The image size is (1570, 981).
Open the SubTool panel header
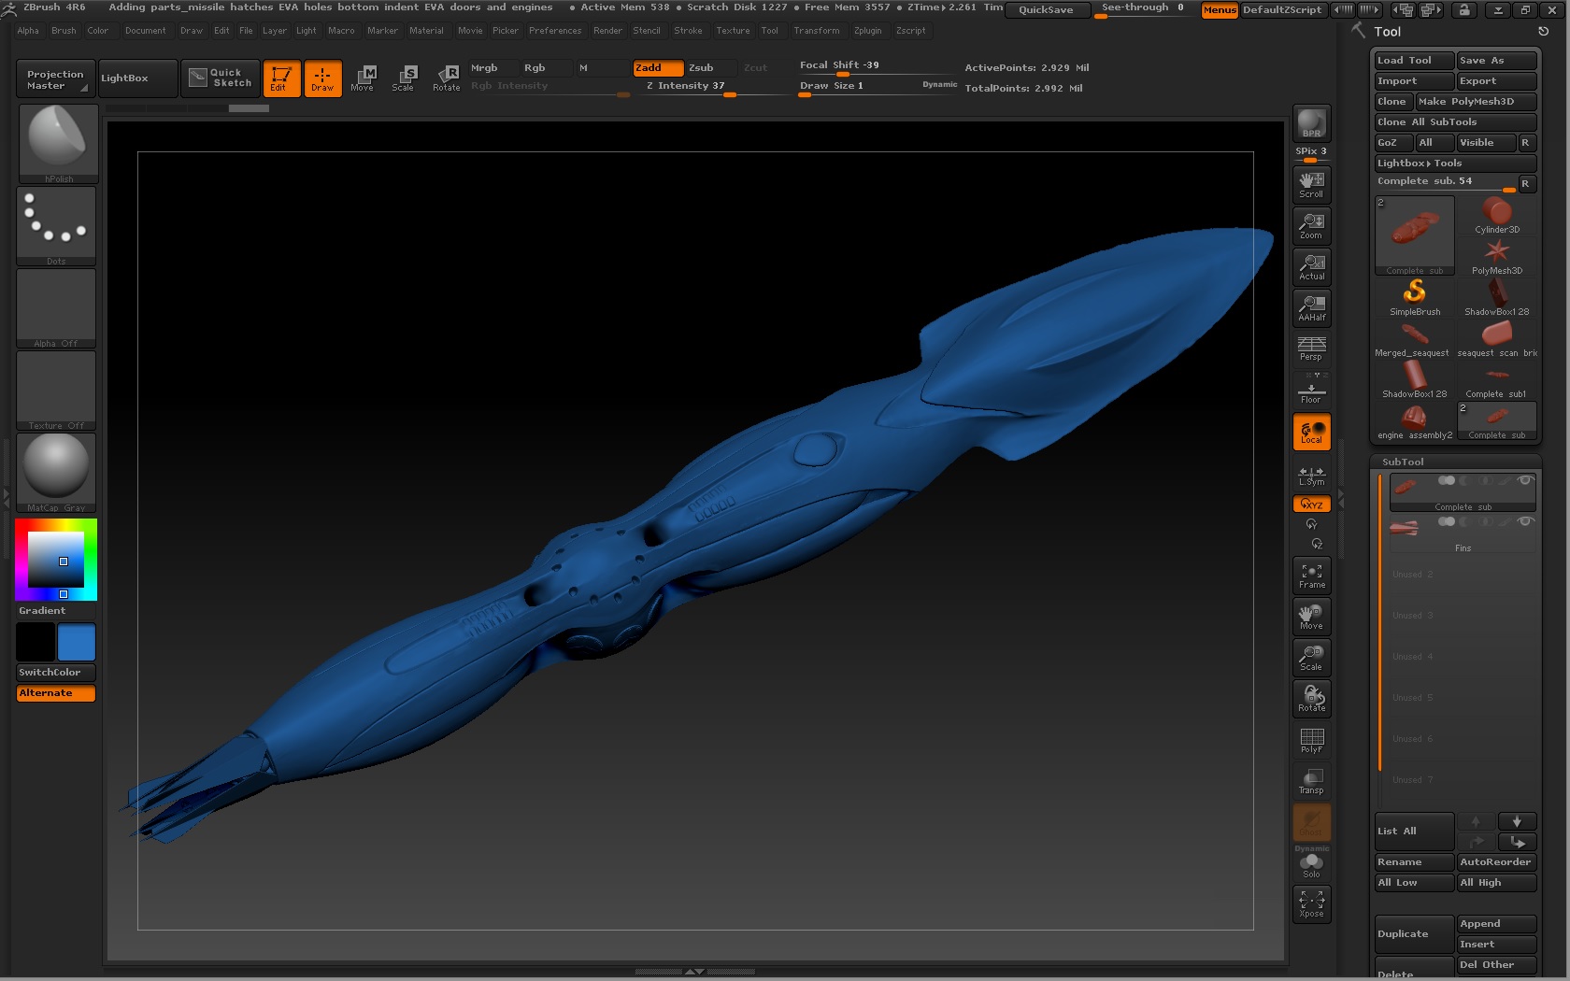point(1403,461)
